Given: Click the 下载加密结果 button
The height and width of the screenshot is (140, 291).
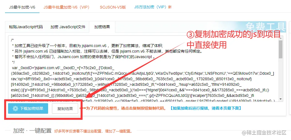Looking at the screenshot, I should (x=28, y=108).
